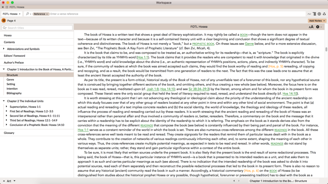The width and height of the screenshot is (328, 184).
Task: Click the stacked-lines library icon in toolbar
Action: click(315, 14)
